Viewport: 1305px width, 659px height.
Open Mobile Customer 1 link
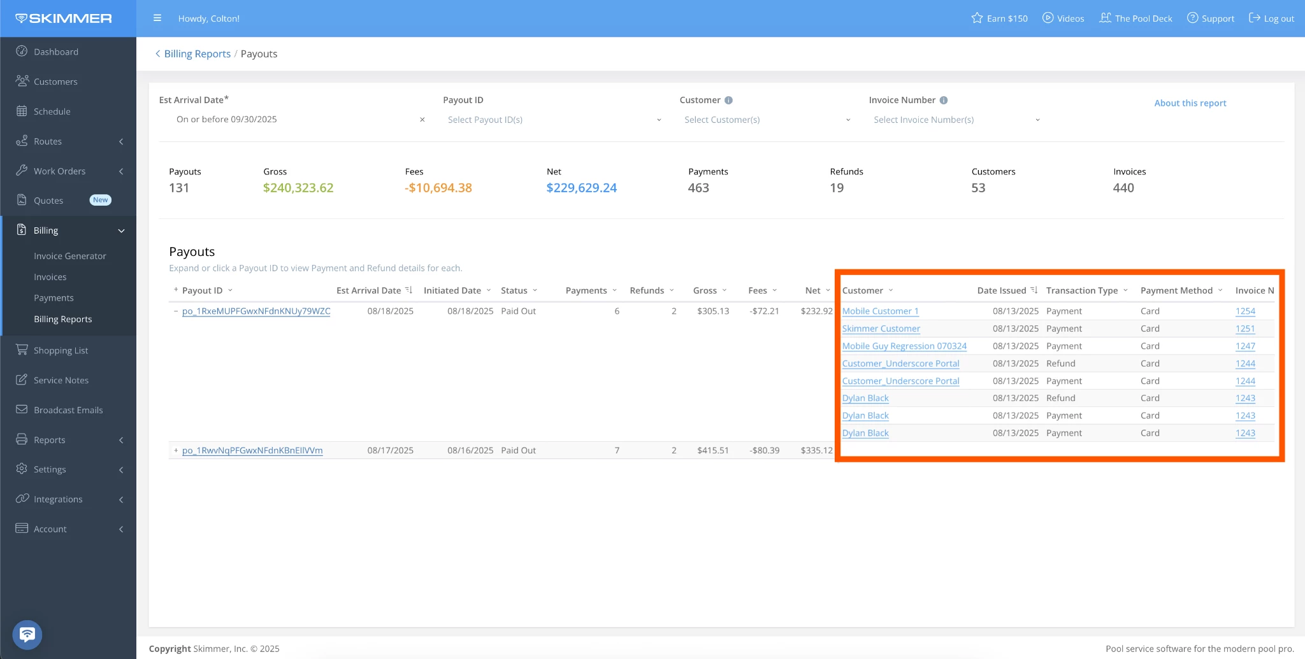coord(880,311)
